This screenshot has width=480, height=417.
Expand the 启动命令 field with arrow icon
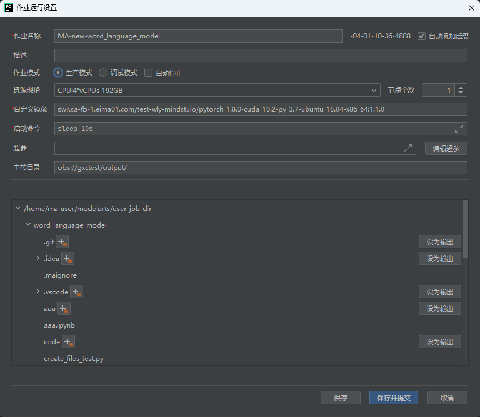click(x=458, y=128)
